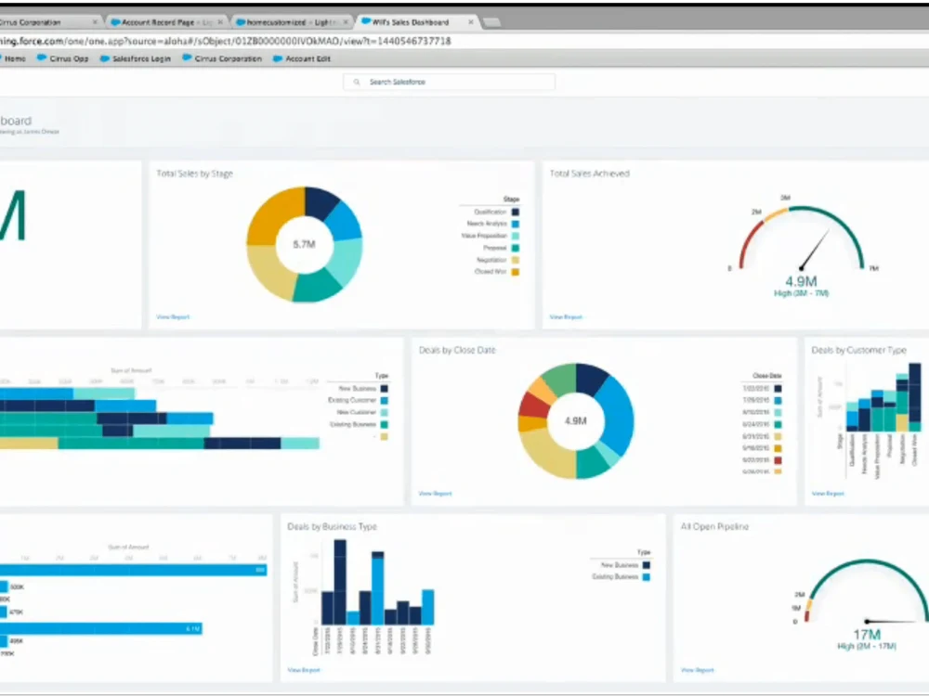Image resolution: width=929 pixels, height=696 pixels.
Task: Click View Report under All Open Pipeline
Action: click(697, 669)
